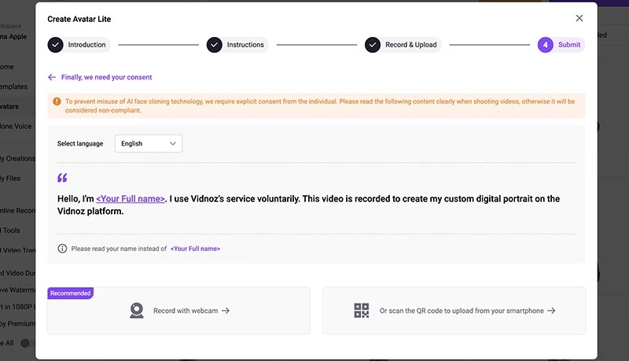Close the Create Avatar Lite dialog
Viewport: 629px width, 361px height.
[579, 18]
